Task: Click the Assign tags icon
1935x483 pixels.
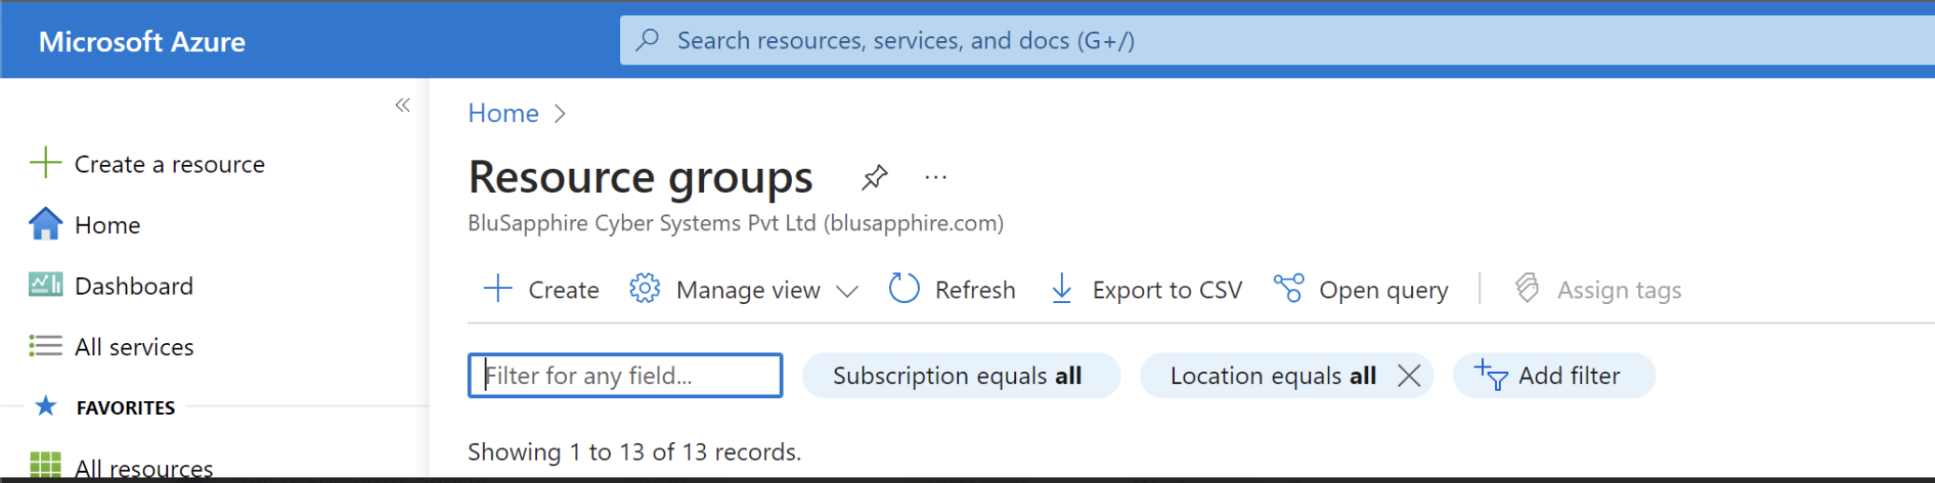Action: [x=1527, y=289]
